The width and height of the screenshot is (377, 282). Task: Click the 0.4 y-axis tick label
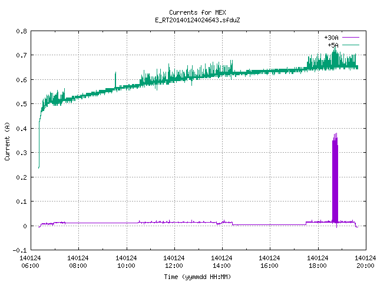(21, 129)
